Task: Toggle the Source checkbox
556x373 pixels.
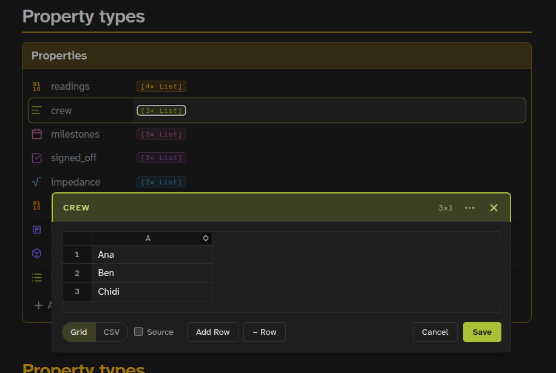Action: (x=138, y=332)
